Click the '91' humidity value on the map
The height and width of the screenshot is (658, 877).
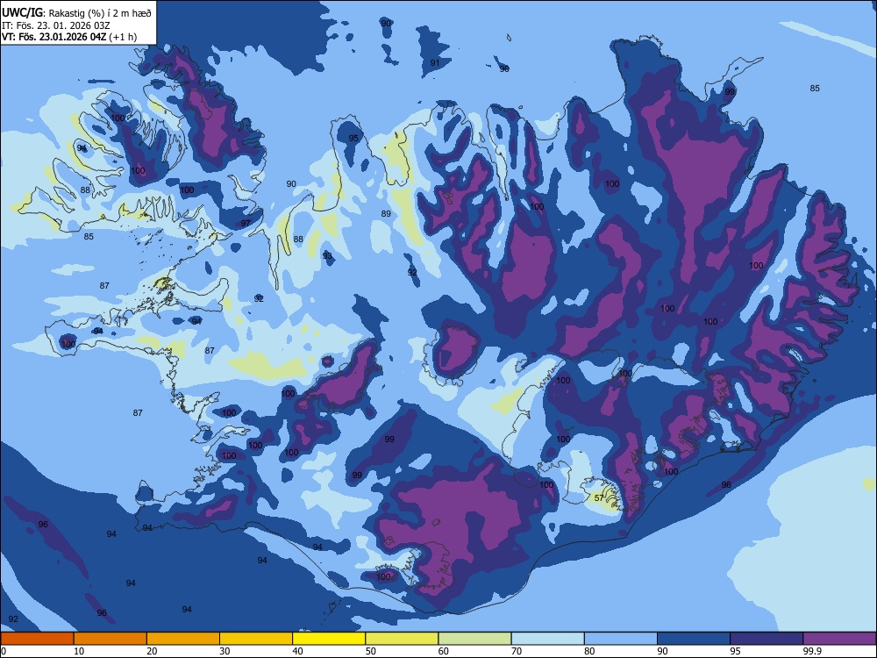point(435,62)
